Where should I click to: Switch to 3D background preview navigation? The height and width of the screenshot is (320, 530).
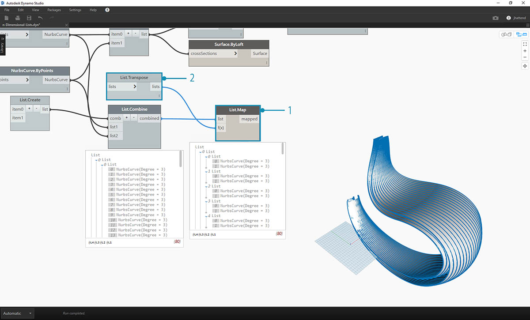(x=505, y=34)
